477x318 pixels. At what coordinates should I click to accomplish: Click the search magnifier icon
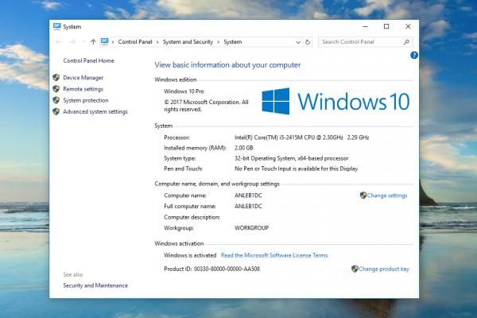(x=406, y=42)
